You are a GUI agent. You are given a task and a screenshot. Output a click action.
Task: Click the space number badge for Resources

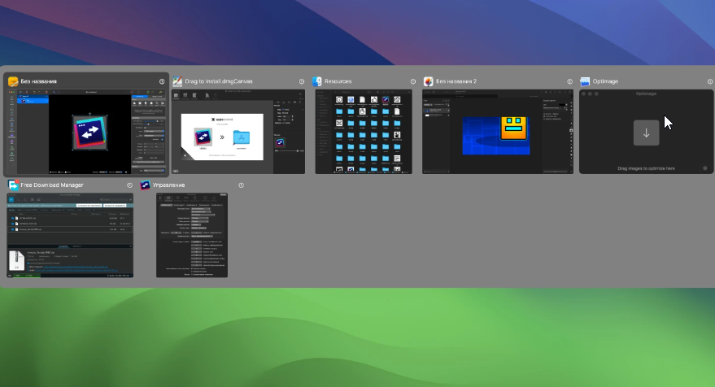[413, 81]
